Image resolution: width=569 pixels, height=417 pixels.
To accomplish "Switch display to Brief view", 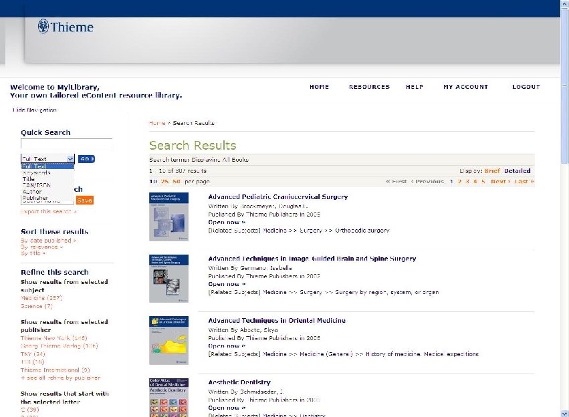I will pos(492,171).
